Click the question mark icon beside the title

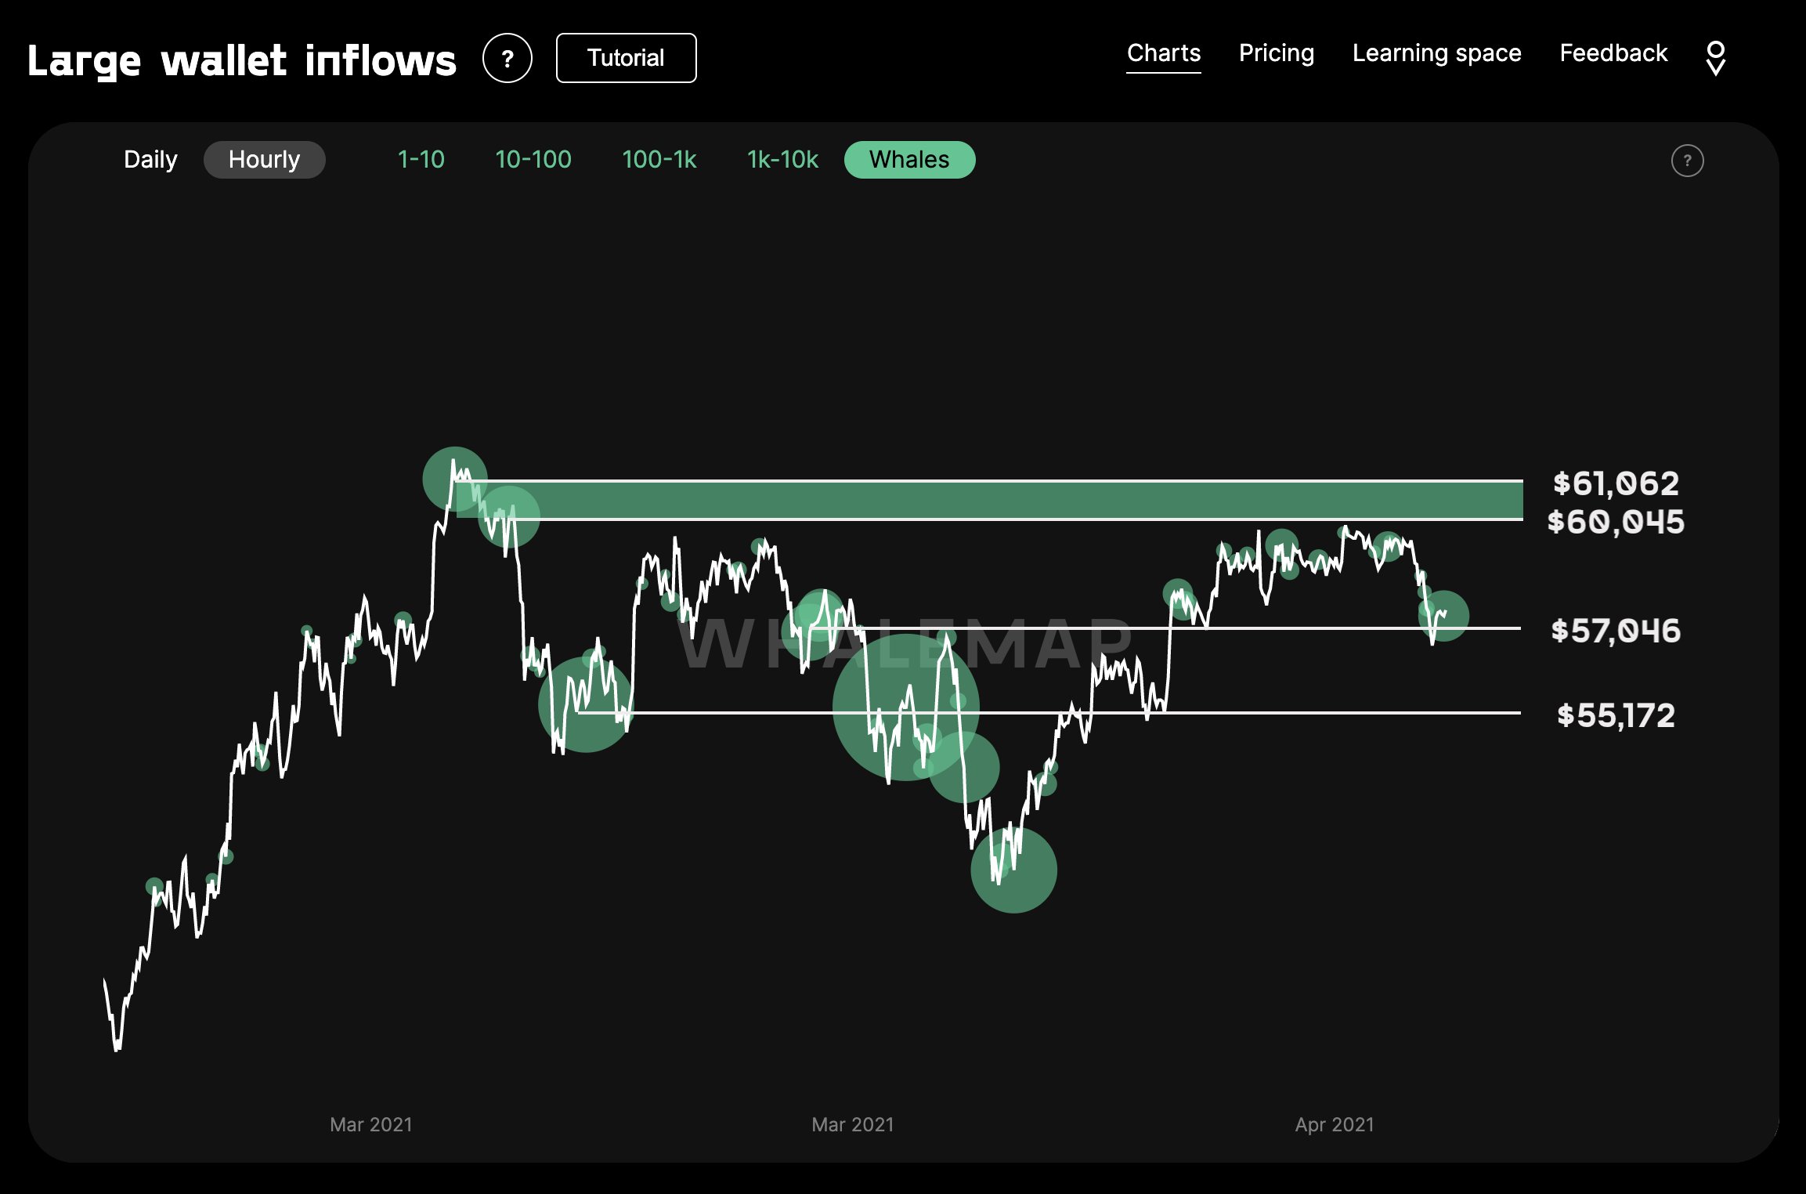click(x=507, y=58)
